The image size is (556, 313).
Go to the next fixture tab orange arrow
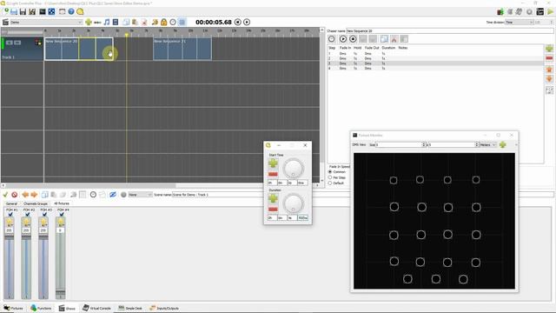tap(34, 195)
